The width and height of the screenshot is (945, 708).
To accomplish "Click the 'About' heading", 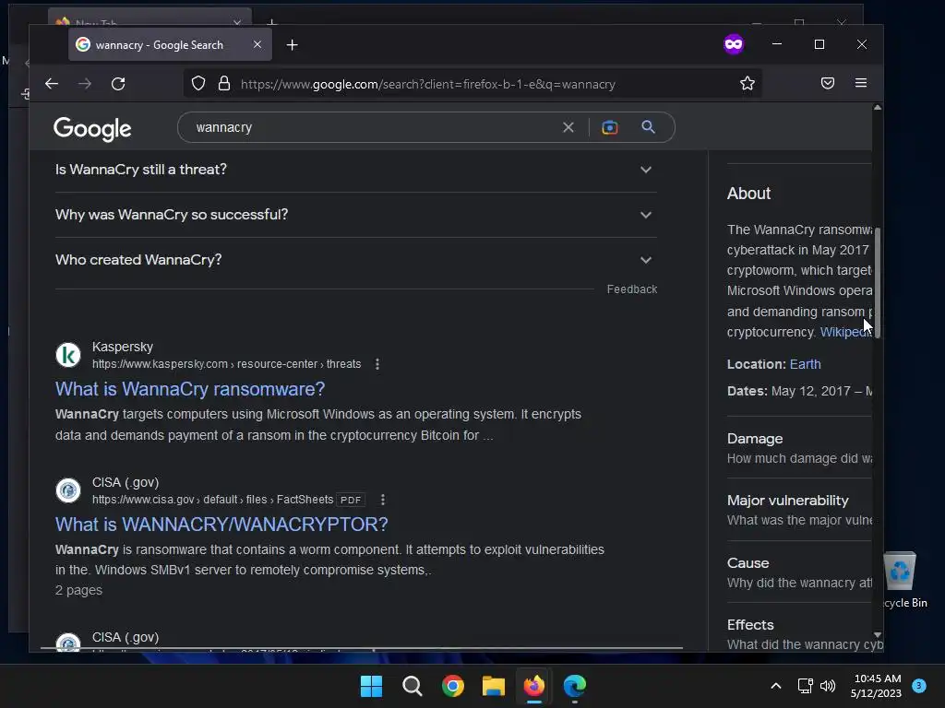I will [748, 194].
